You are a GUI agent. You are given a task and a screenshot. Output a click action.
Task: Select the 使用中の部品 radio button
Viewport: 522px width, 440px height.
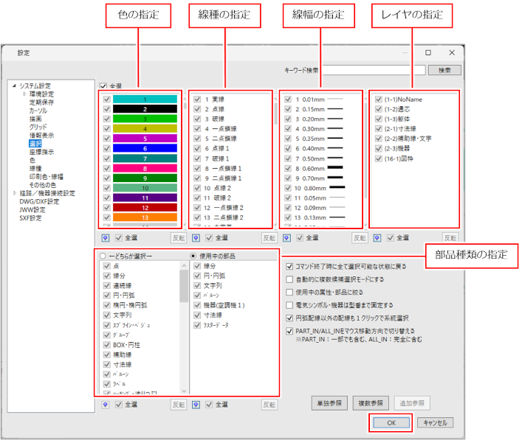tap(194, 256)
